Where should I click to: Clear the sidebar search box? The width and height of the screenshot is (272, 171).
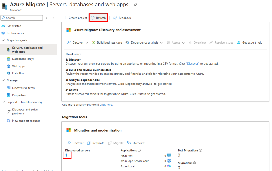click(46, 18)
